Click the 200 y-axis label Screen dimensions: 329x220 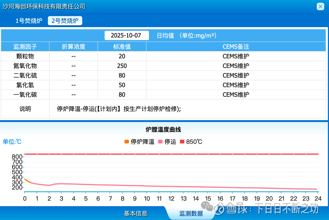[x=17, y=187]
